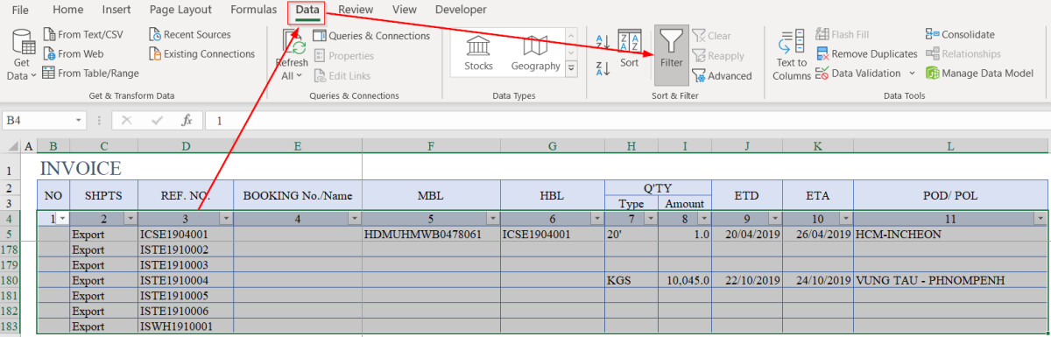The width and height of the screenshot is (1051, 337).
Task: Switch to the Developer tab
Action: pyautogui.click(x=461, y=10)
